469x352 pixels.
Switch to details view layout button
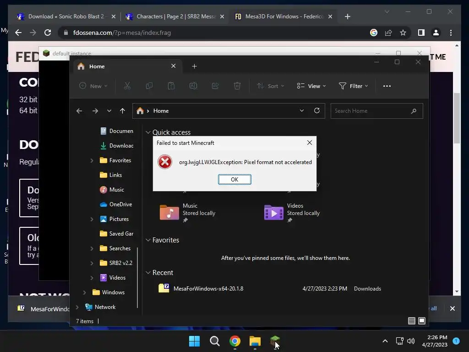click(x=412, y=321)
